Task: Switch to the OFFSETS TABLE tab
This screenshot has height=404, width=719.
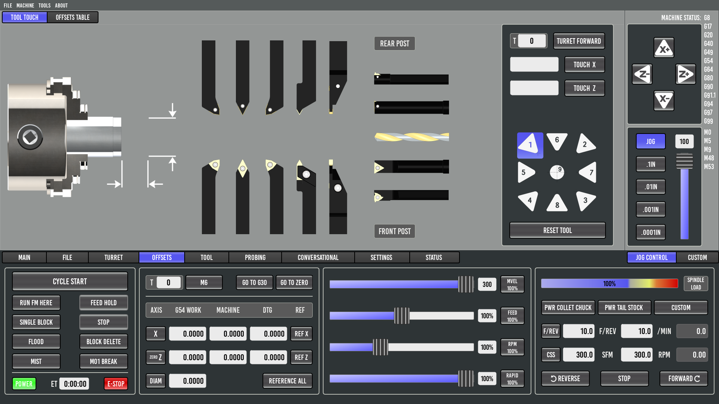Action: coord(73,17)
